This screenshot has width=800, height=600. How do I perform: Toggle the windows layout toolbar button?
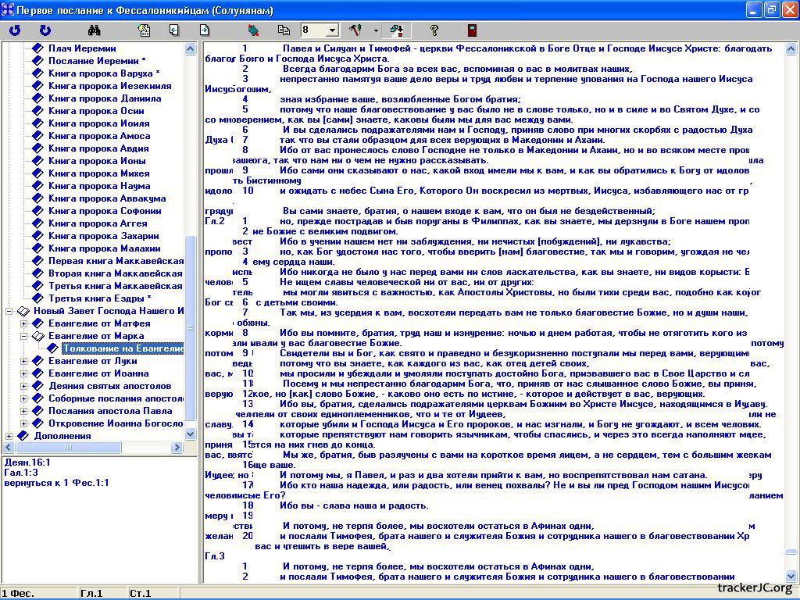pos(397,30)
